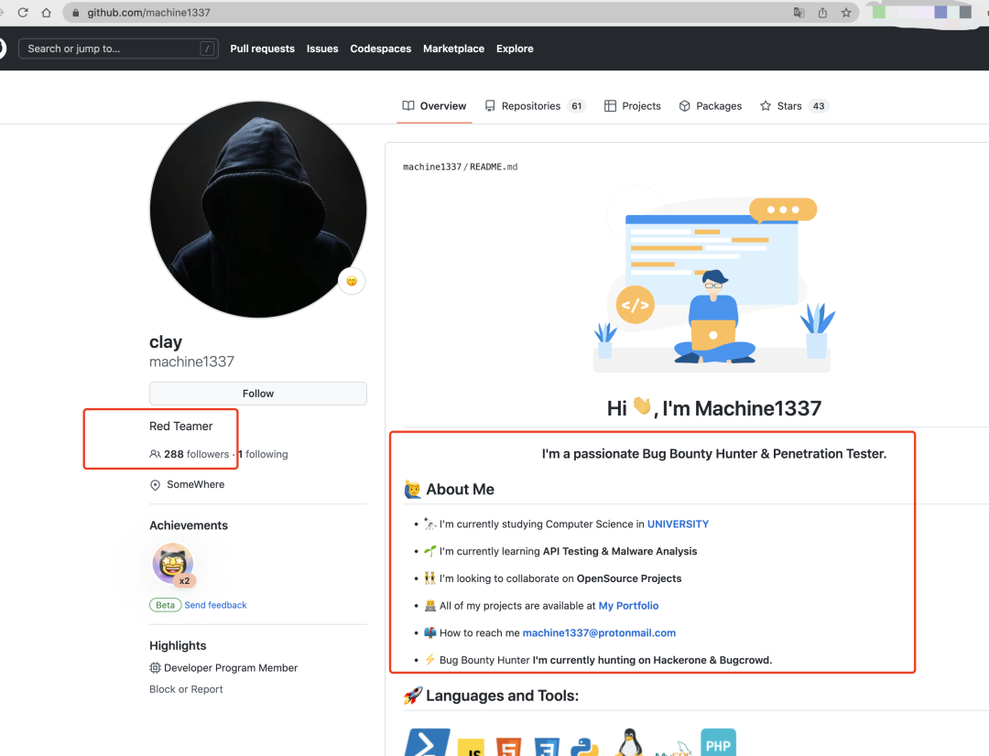Click the 'About Me' heading
Screen dimensions: 989x756
pos(460,490)
